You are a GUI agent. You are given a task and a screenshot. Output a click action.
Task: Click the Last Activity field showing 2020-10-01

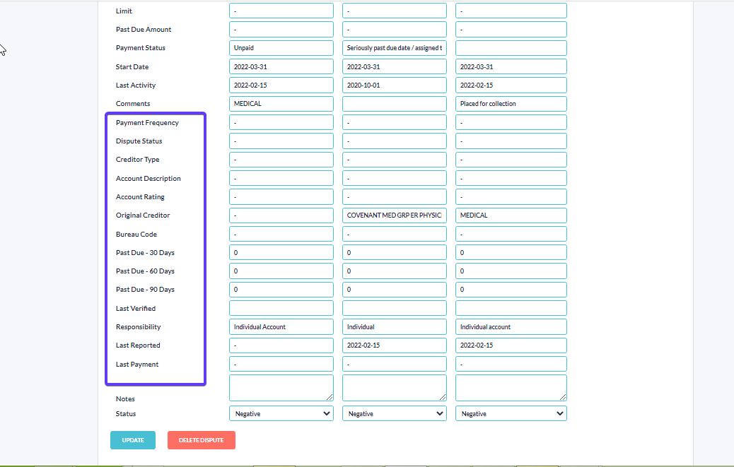click(x=394, y=85)
